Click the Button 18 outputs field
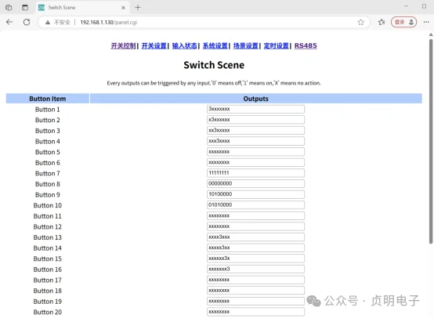Image resolution: width=434 pixels, height=318 pixels. (x=255, y=290)
